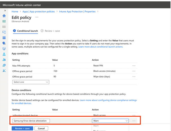Open the Users icon in sidebar
The image size is (171, 131).
[4, 54]
